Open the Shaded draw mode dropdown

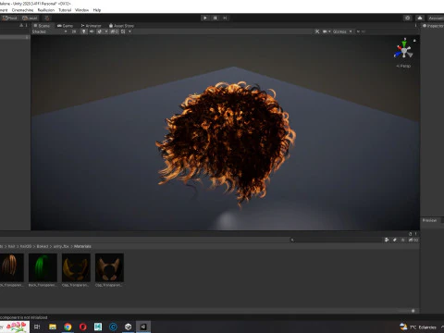[x=50, y=31]
